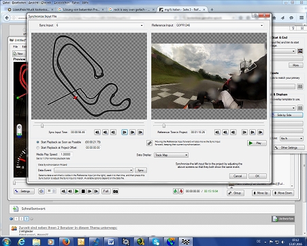Click the Antworten button on the forum page
Image resolution: width=307 pixels, height=246 pixels.
[283, 219]
